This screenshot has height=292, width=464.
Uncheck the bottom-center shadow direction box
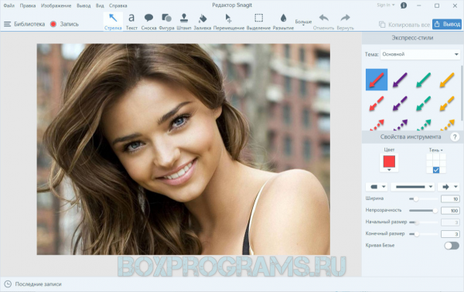(x=436, y=170)
